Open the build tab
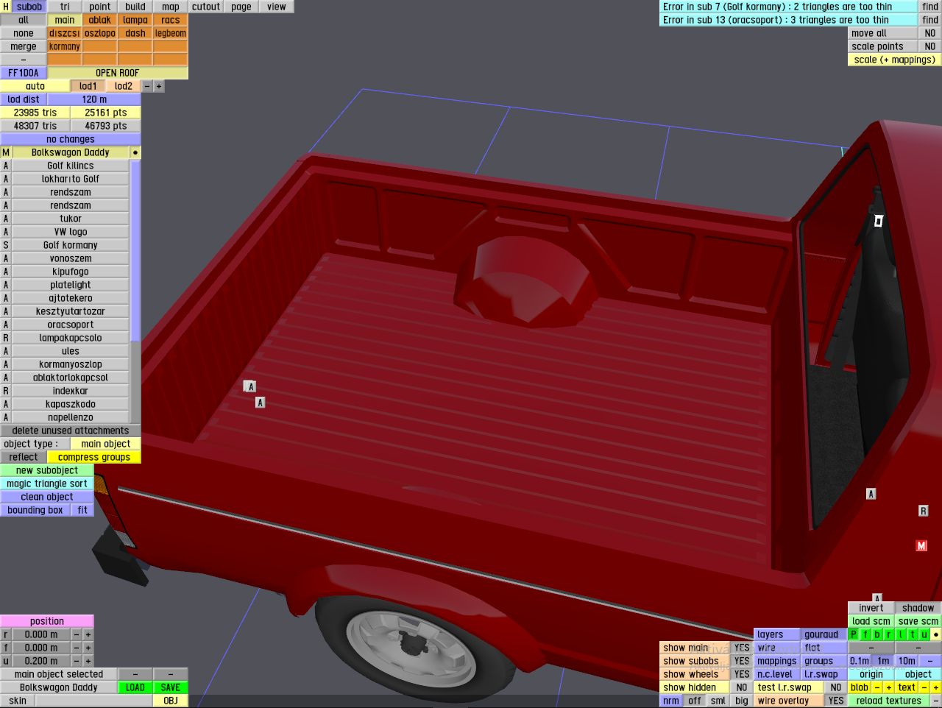The height and width of the screenshot is (708, 942). 135,7
